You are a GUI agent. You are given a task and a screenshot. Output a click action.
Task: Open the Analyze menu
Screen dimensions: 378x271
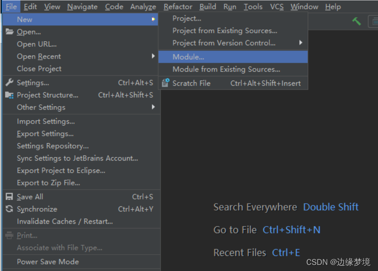143,7
